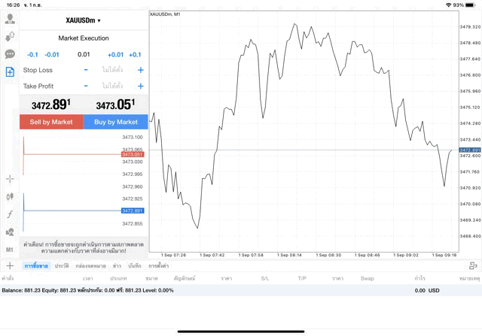Click the plus icon beside the bottom tabs
Screen dimensions: 482x336
(10, 265)
